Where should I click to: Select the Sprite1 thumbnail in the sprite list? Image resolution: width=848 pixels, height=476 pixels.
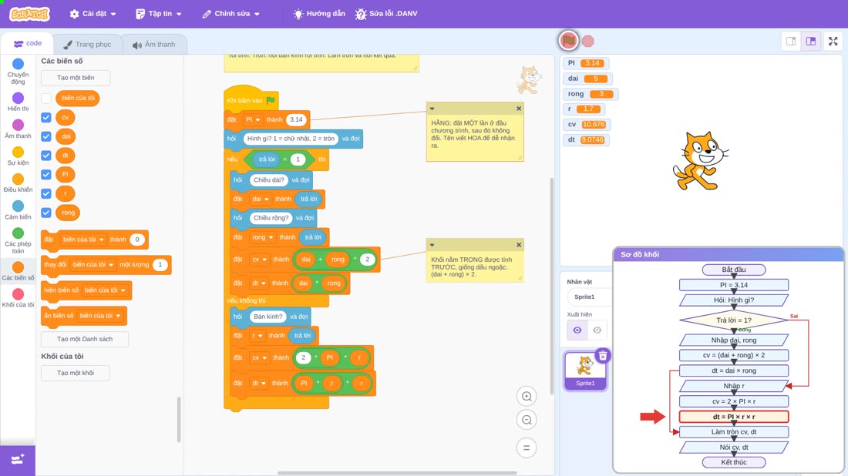click(584, 370)
